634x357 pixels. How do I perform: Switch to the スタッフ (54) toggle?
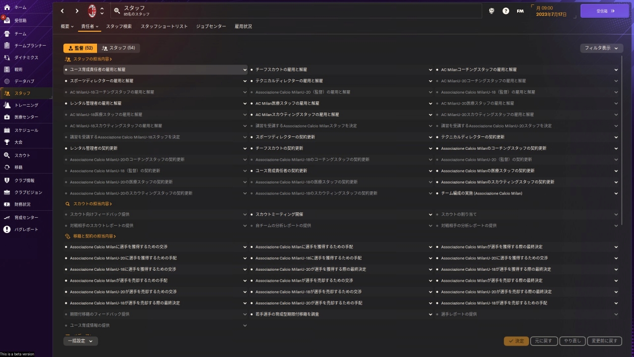pyautogui.click(x=118, y=48)
